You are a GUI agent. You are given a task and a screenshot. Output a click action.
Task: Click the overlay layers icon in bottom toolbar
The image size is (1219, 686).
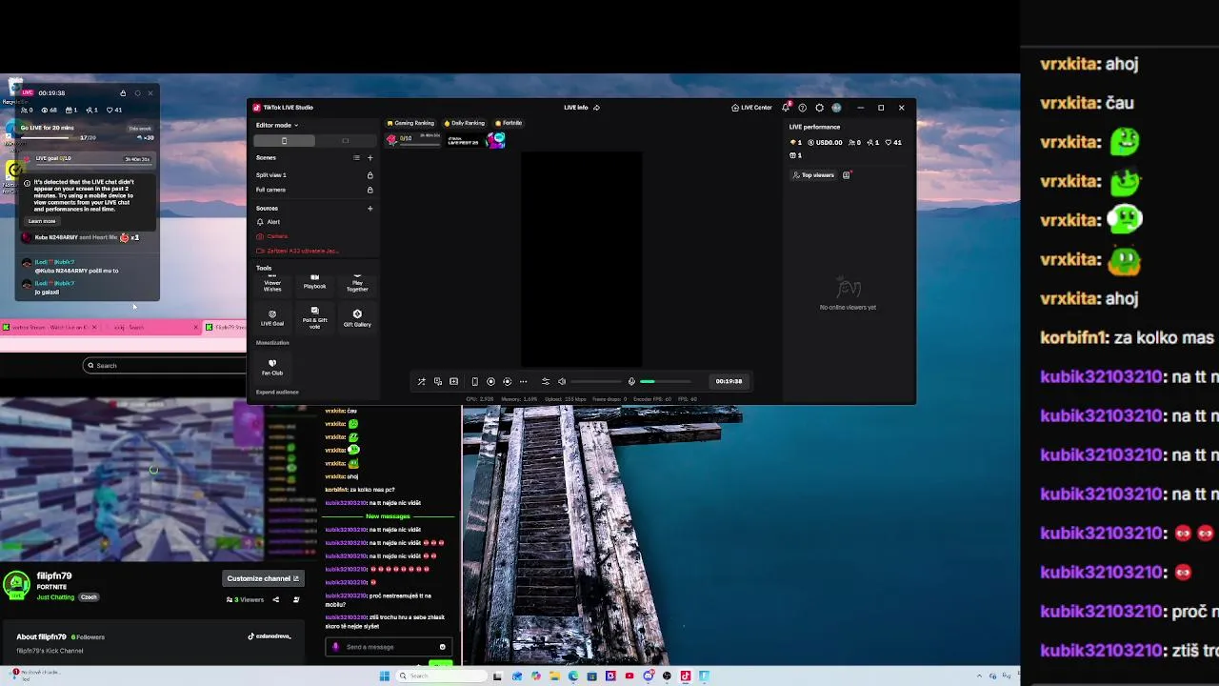[x=438, y=381]
